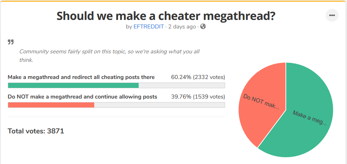This screenshot has width=347, height=164.
Task: Click the "Do NOT mak..." pie chart label
Action: point(261,102)
